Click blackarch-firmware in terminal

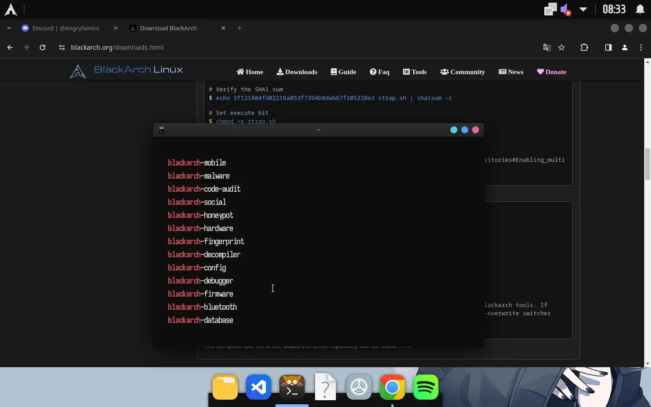pyautogui.click(x=200, y=294)
